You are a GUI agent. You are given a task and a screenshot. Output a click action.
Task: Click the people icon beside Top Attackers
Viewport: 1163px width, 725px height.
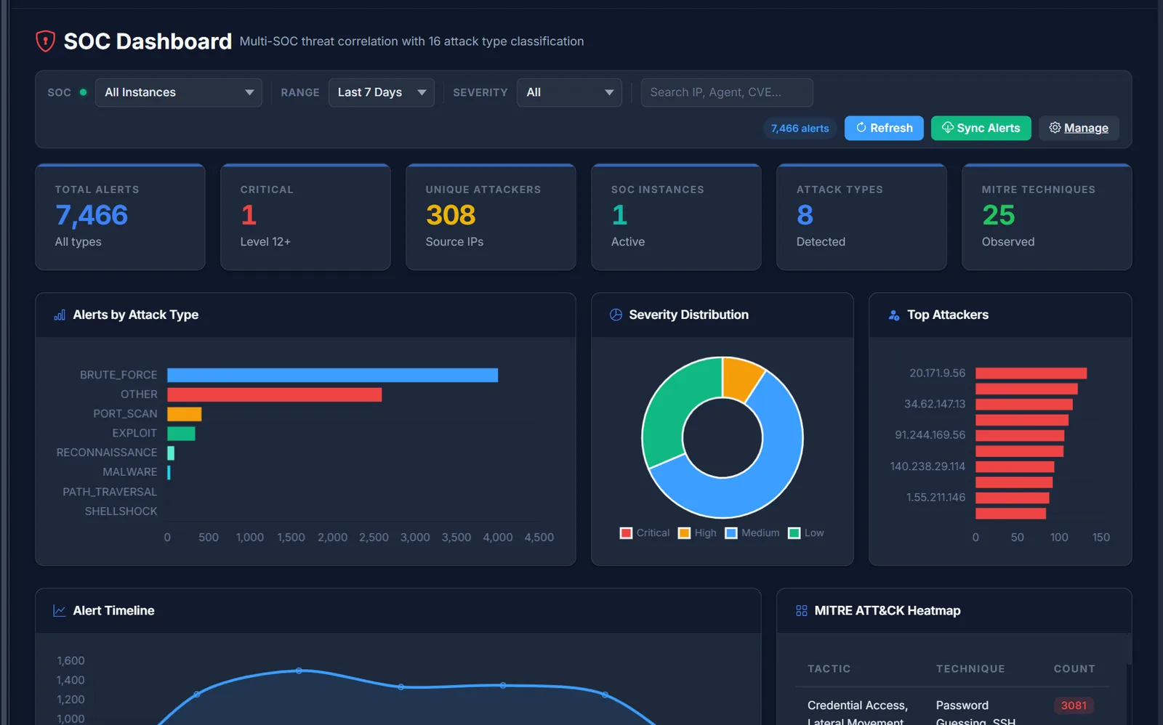pyautogui.click(x=894, y=315)
